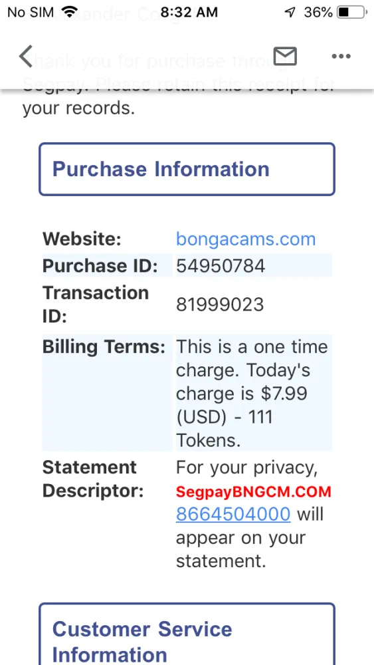Screen dimensions: 374x665
Task: Call the 8664504000 phone number link
Action: pyautogui.click(x=233, y=514)
